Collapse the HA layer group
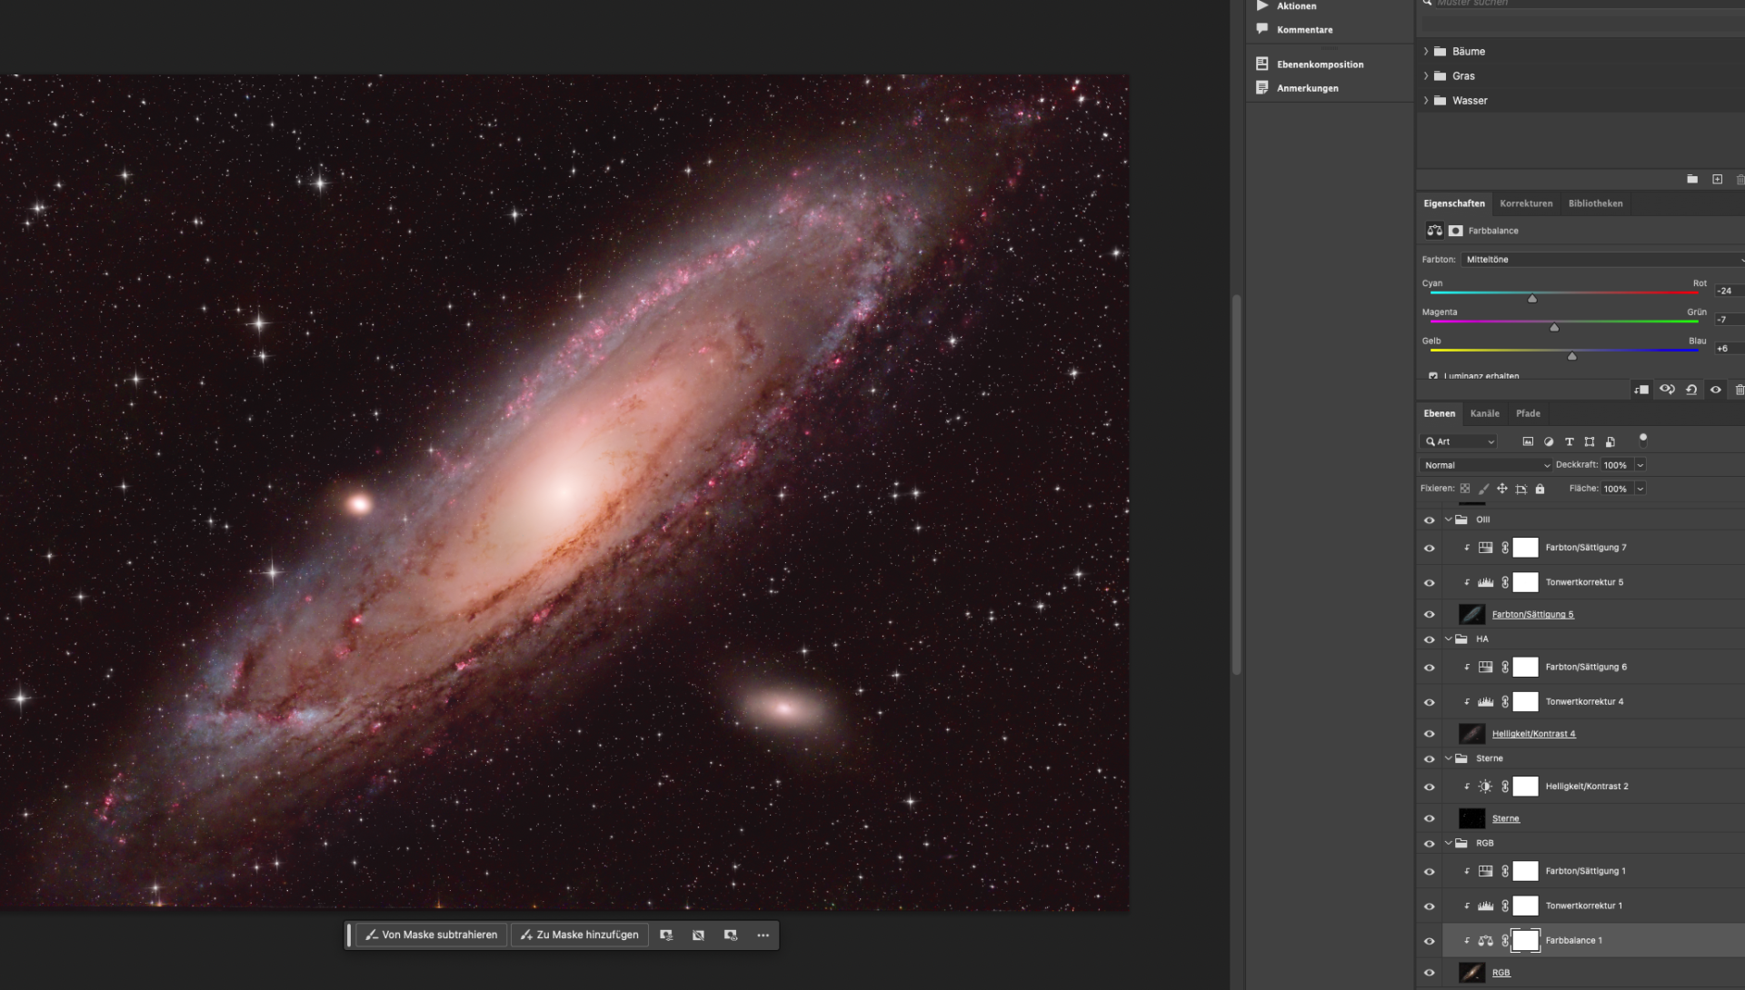 click(x=1448, y=639)
